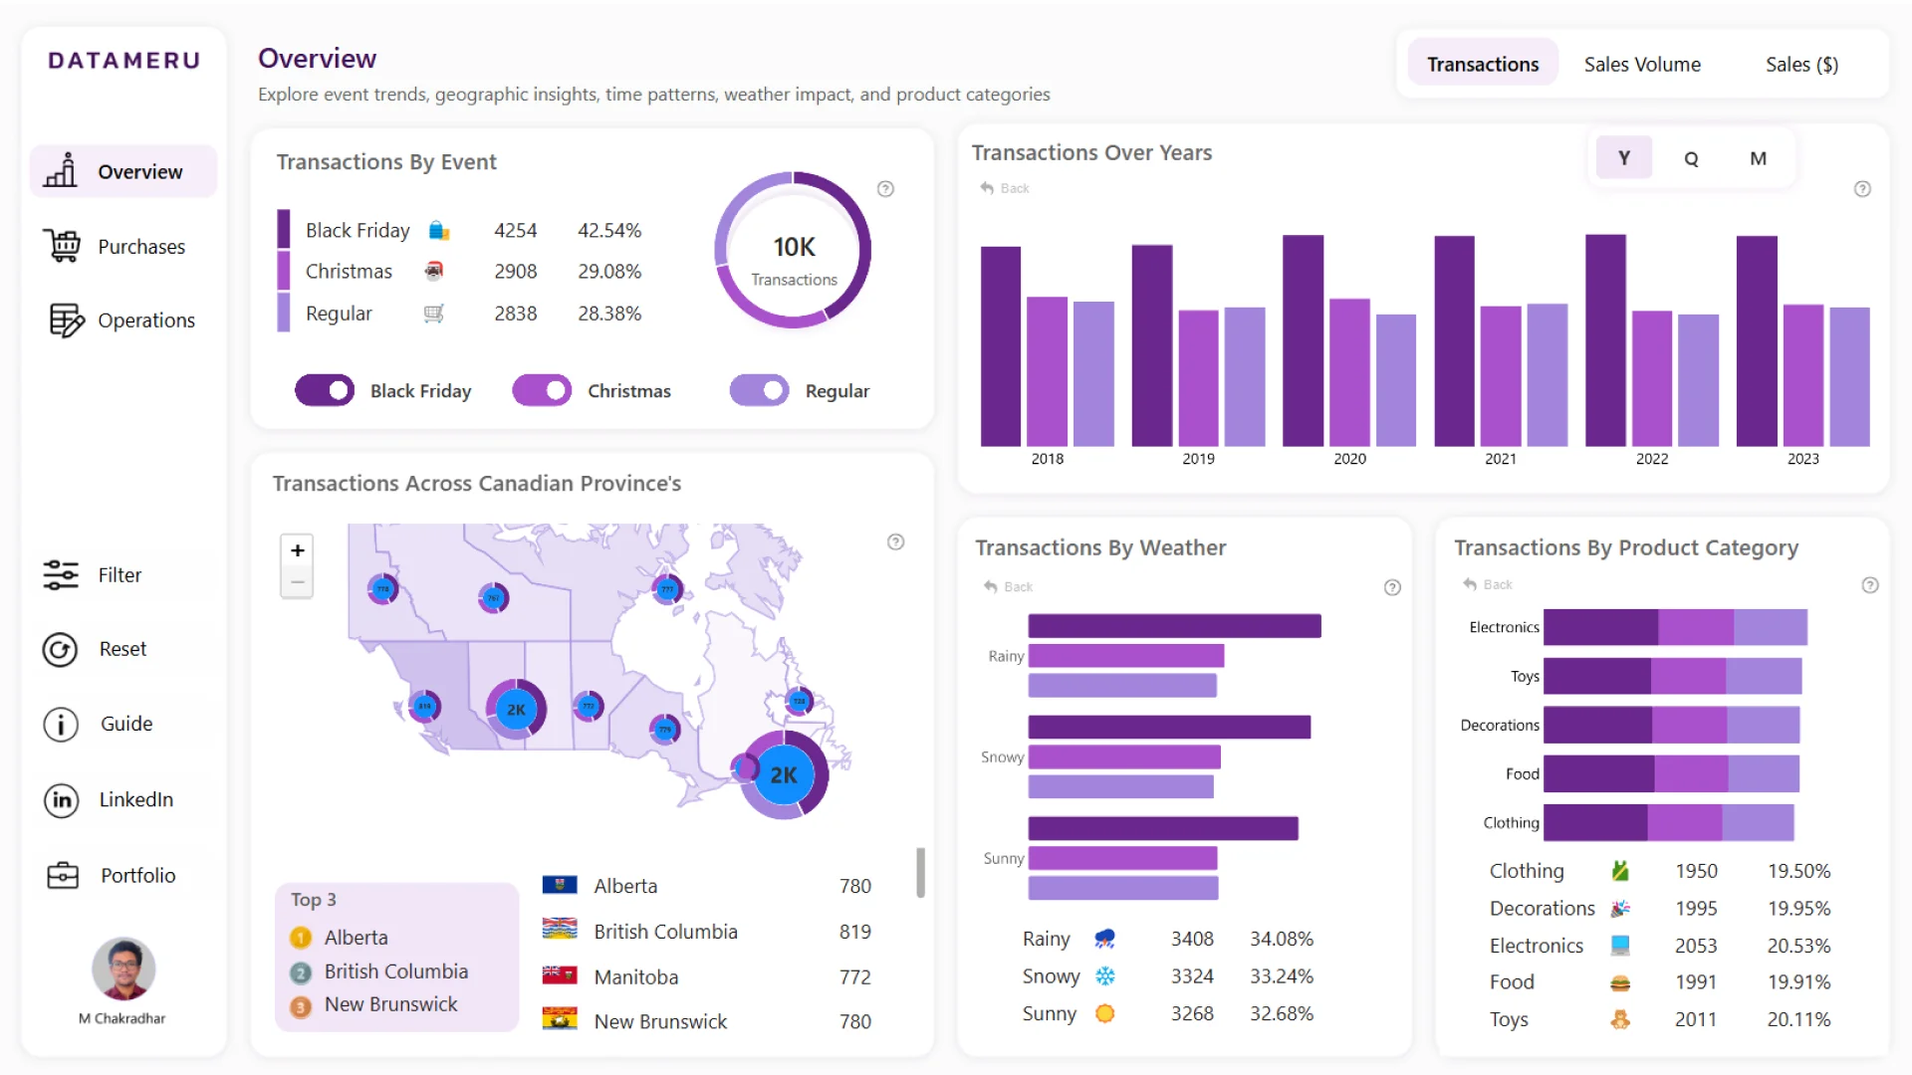Image resolution: width=1912 pixels, height=1075 pixels.
Task: Click the 10K Transactions donut chart
Action: pyautogui.click(x=794, y=250)
